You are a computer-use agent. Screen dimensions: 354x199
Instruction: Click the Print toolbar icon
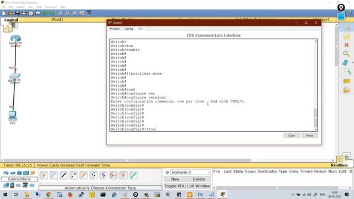(24, 13)
